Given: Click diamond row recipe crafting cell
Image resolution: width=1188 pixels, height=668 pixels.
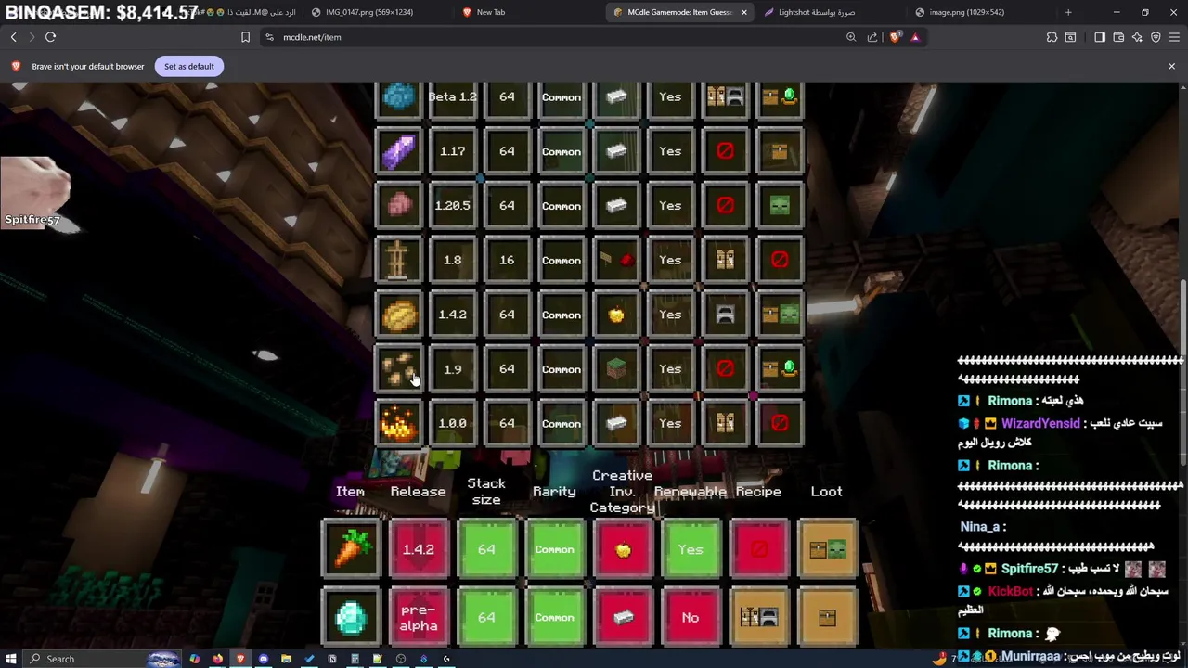Looking at the screenshot, I should coord(758,617).
